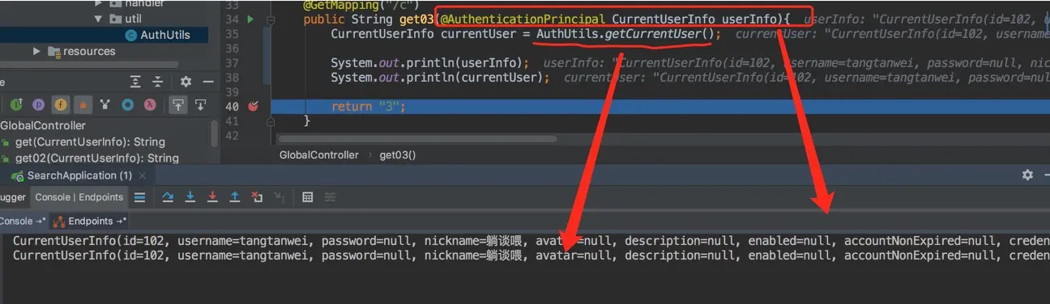Select GlobalController in the Structure tree
The height and width of the screenshot is (304, 1050).
coord(42,125)
